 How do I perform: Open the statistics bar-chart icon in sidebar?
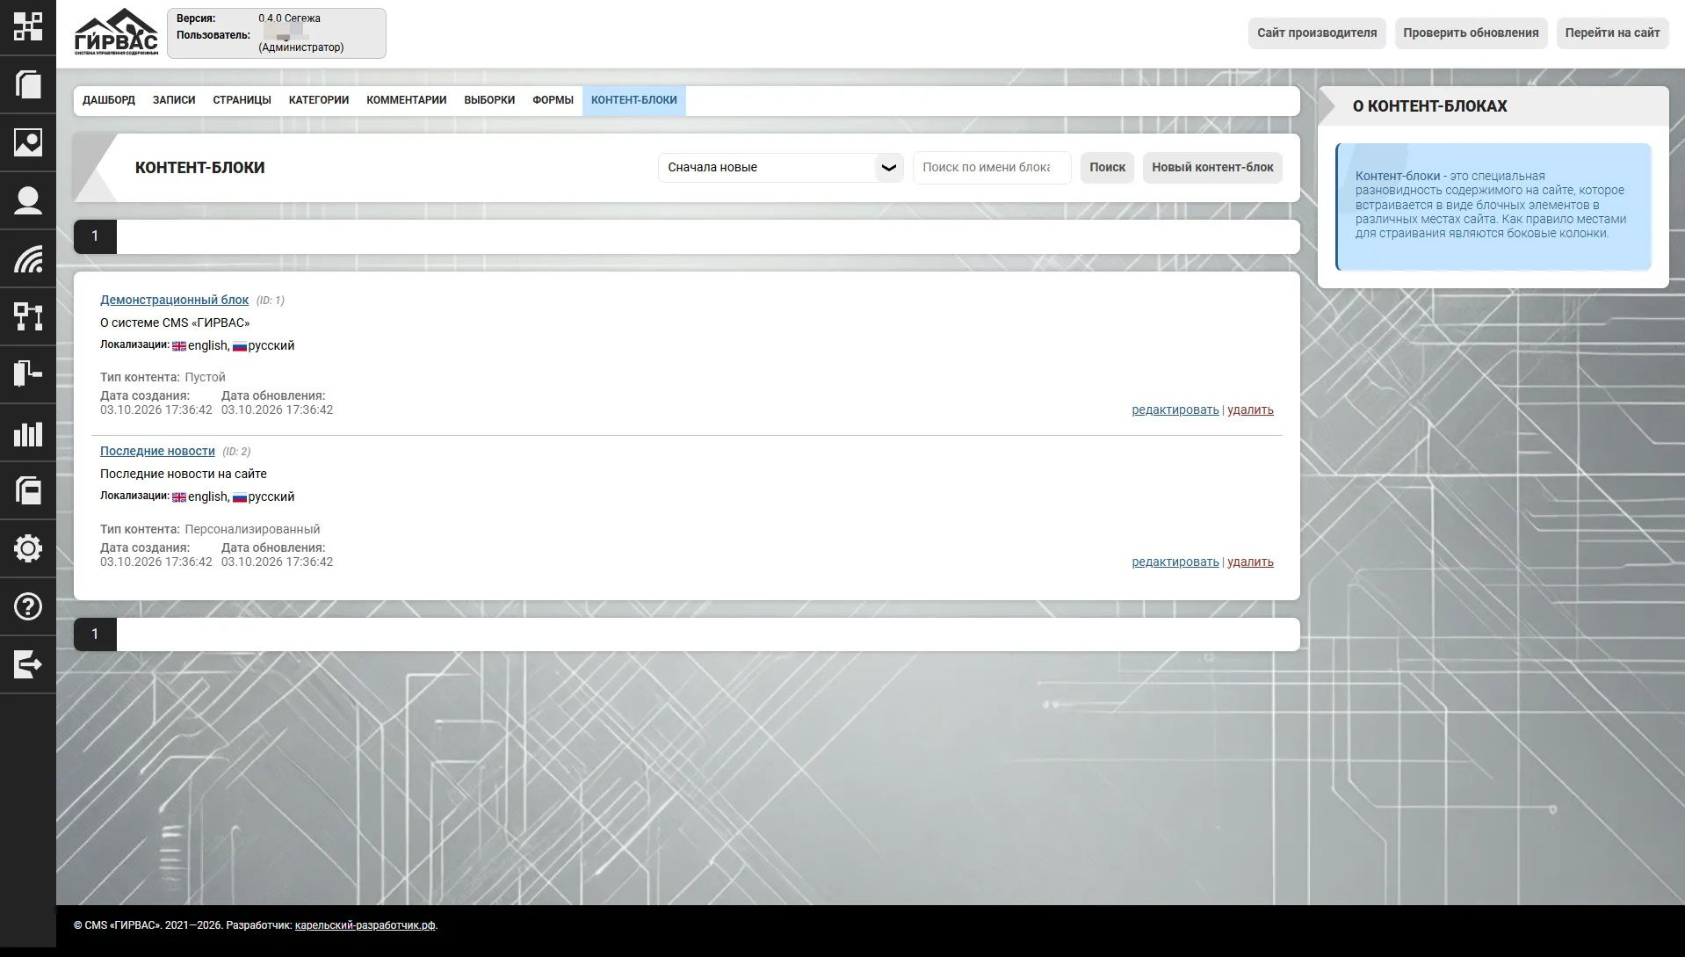pos(28,432)
